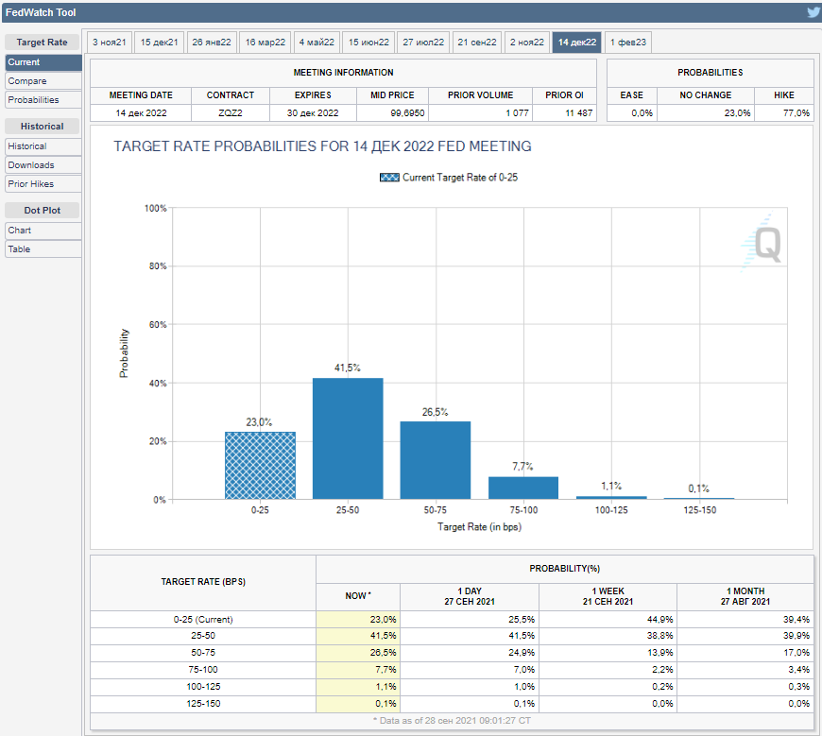Click the 30 дек 2022 expires cell
Screen dimensions: 822x736
coord(313,113)
